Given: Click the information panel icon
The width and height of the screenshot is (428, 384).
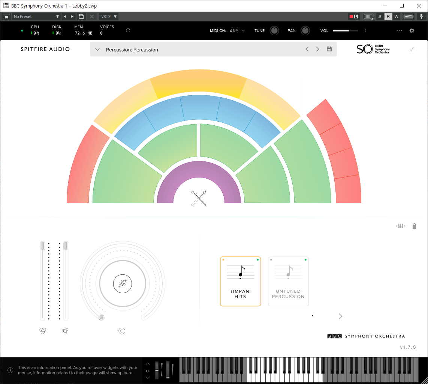Looking at the screenshot, I should click(10, 370).
